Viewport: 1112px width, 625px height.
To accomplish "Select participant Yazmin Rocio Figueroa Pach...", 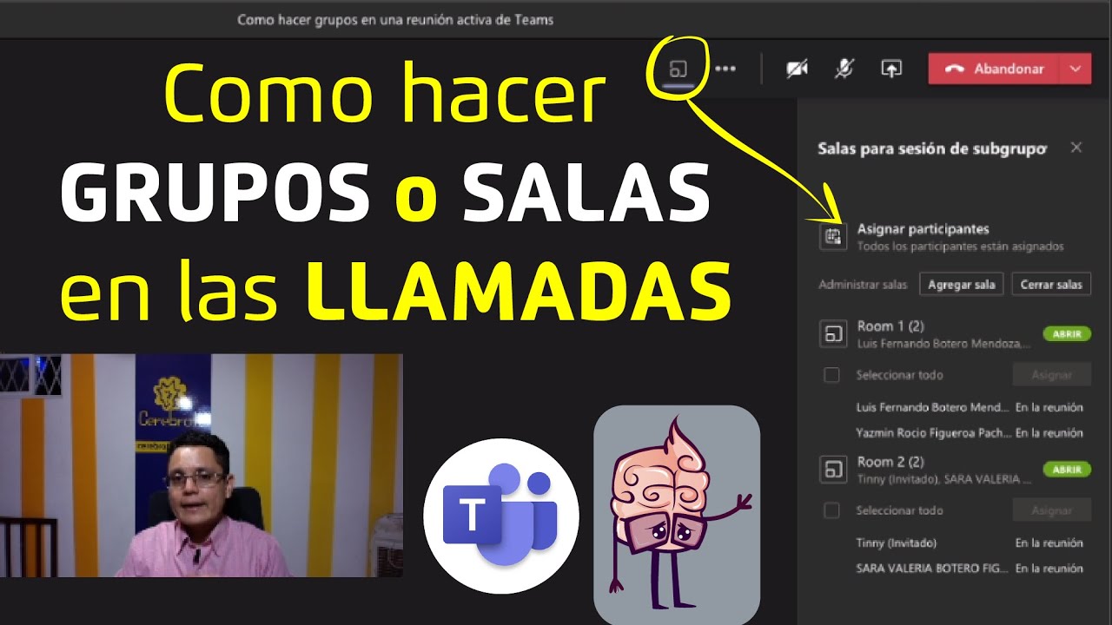I will tap(933, 432).
